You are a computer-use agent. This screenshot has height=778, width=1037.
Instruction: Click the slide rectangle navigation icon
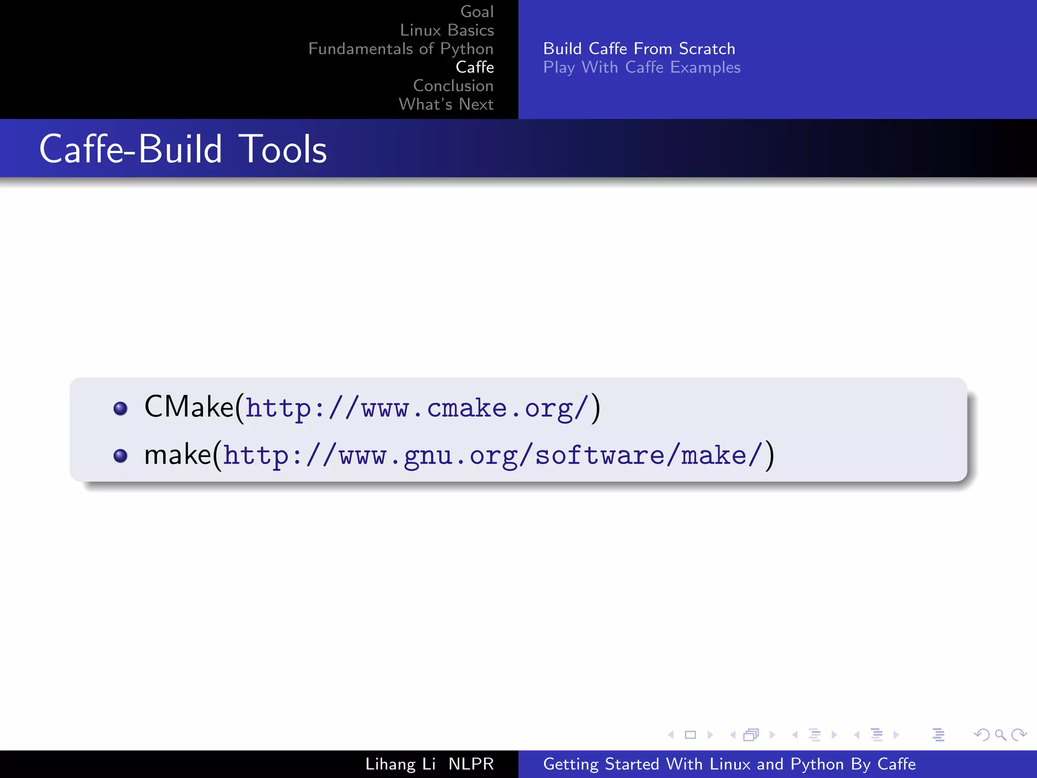click(x=690, y=735)
